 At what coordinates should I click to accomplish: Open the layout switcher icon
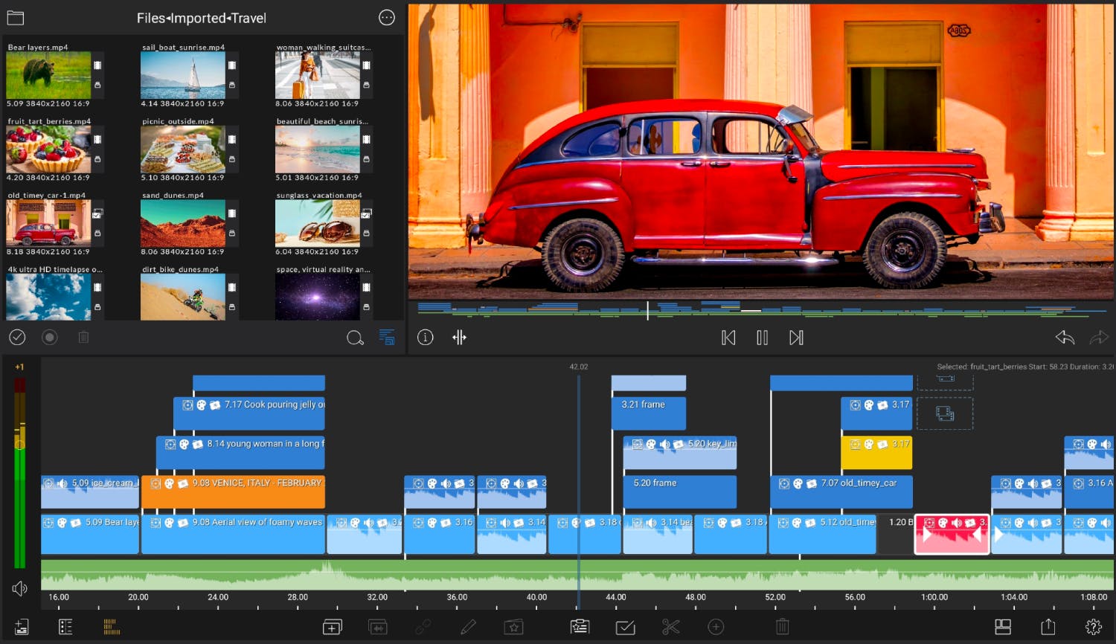(1003, 627)
